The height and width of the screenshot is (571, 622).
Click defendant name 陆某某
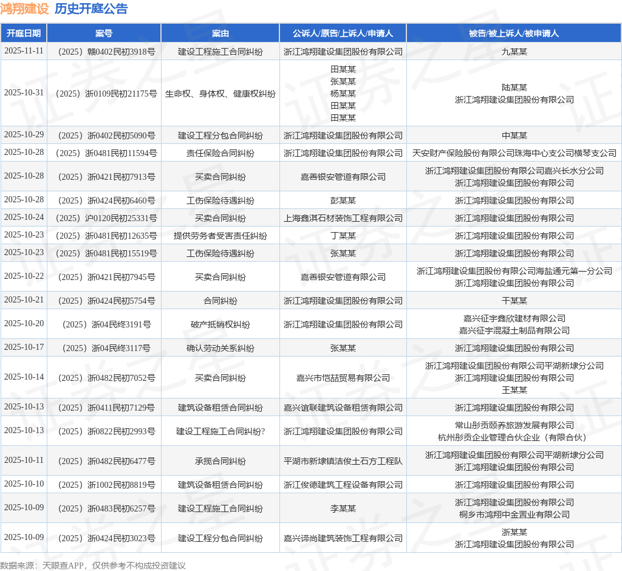[x=514, y=87]
